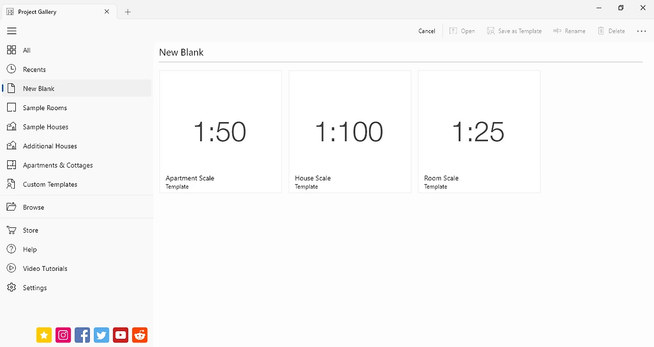This screenshot has width=654, height=347.
Task: Click the Video Tutorials play icon
Action: 11,268
